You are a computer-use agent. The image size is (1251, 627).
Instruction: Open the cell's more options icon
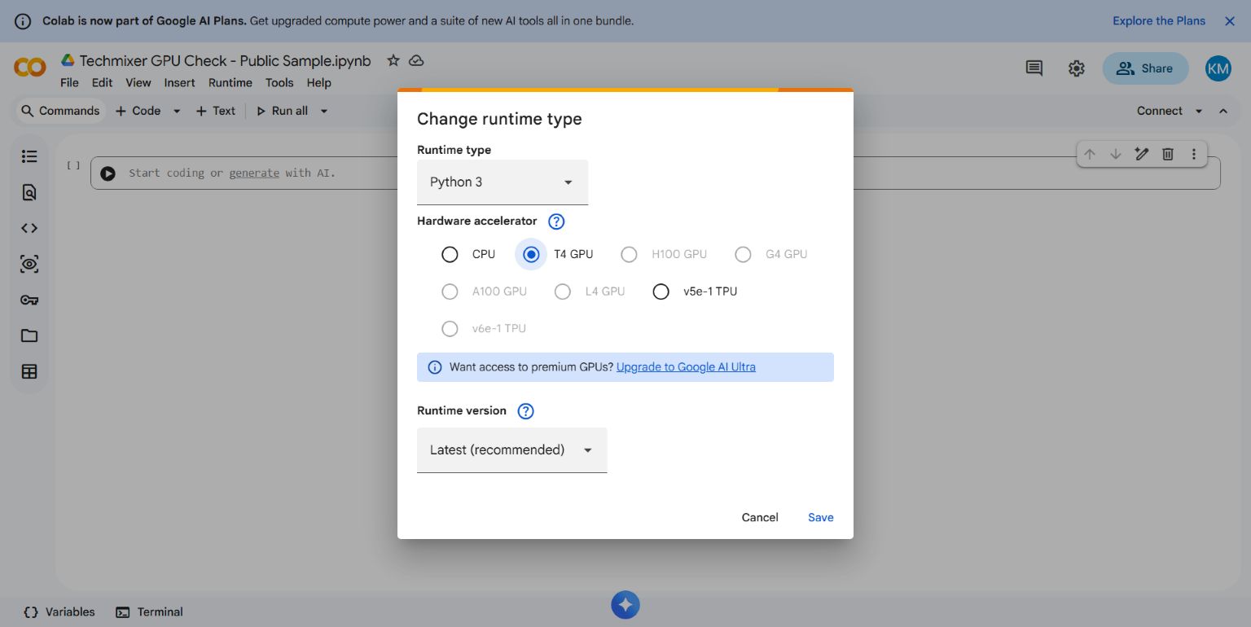coord(1194,153)
